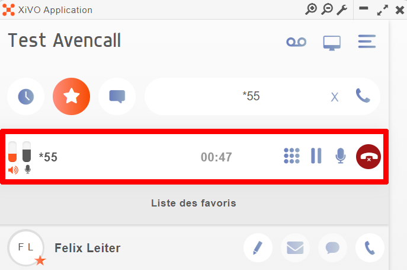
Task: Select the favorites star tab
Action: pos(71,97)
